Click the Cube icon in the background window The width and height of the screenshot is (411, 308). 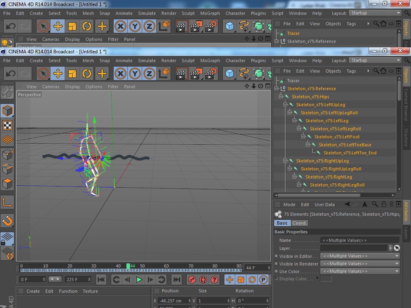230,26
